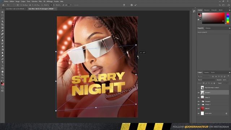This screenshot has width=231, height=130.
Task: Expand the Groupe 2 layer group
Action: coord(201,104)
